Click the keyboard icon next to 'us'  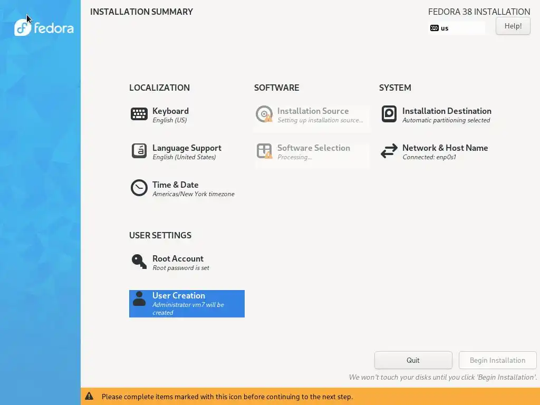coord(435,28)
